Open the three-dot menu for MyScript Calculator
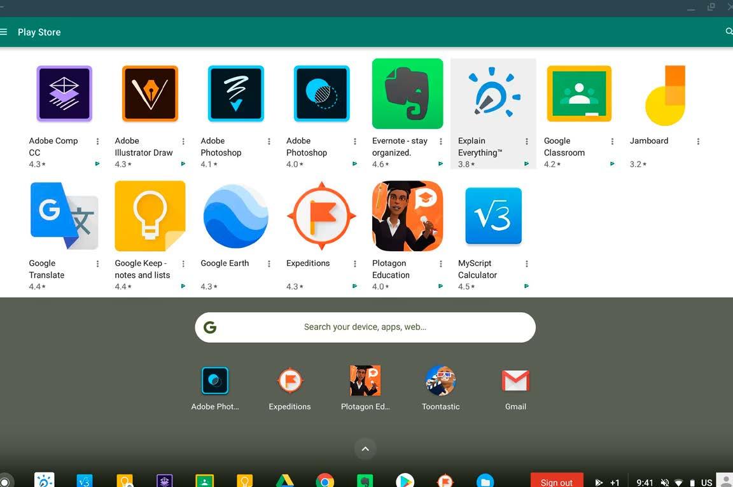Image resolution: width=733 pixels, height=487 pixels. tap(527, 264)
